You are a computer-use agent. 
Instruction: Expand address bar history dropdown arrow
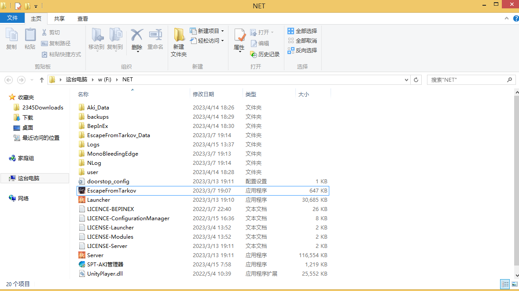pos(406,80)
